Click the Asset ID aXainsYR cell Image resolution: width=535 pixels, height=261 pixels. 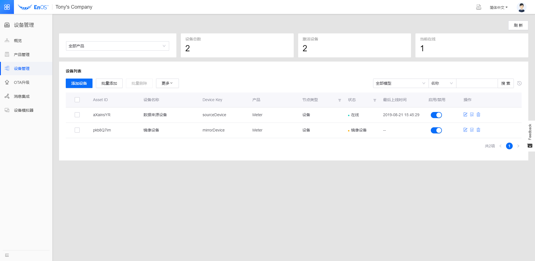pyautogui.click(x=102, y=115)
